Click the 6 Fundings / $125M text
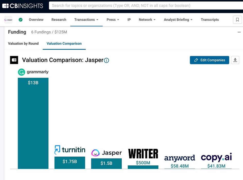The height and width of the screenshot is (180, 243). click(49, 32)
